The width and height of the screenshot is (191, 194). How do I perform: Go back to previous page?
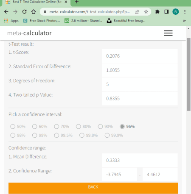pyautogui.click(x=6, y=12)
